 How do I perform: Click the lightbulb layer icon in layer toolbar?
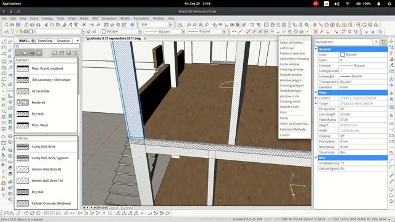click(12, 31)
